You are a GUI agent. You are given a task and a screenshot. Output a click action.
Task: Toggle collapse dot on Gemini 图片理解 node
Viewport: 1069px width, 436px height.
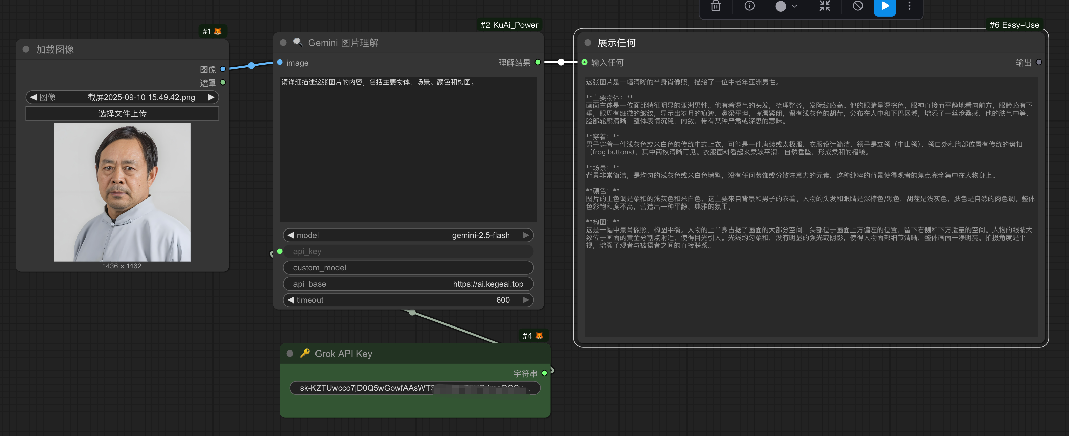[x=283, y=42]
